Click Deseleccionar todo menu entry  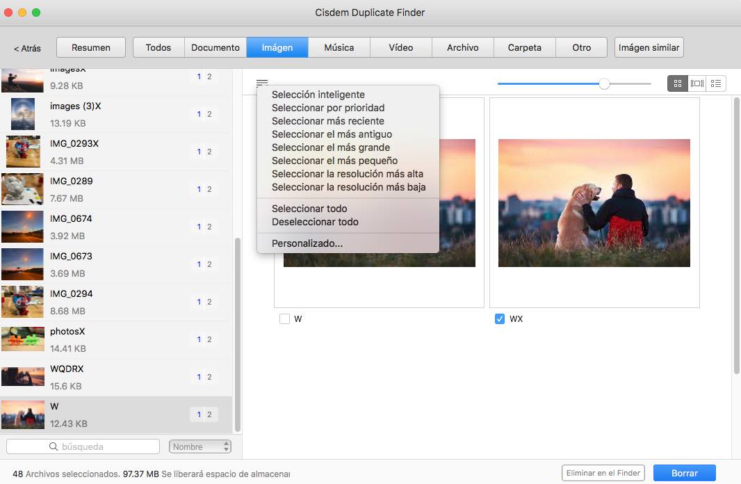pyautogui.click(x=315, y=222)
